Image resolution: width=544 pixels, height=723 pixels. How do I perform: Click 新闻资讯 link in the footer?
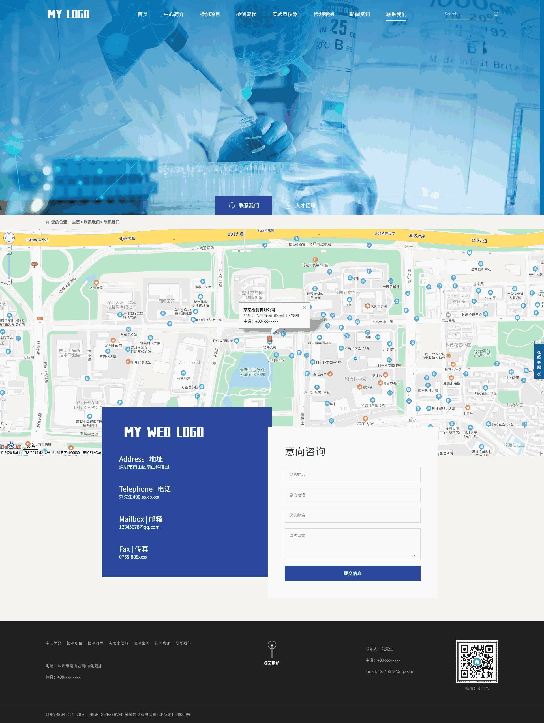[162, 643]
